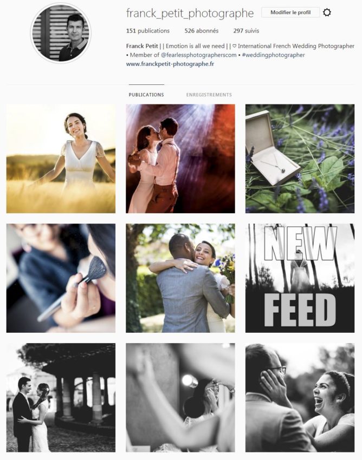This screenshot has height=460, width=362.
Task: Open the settings gear icon
Action: [x=327, y=12]
